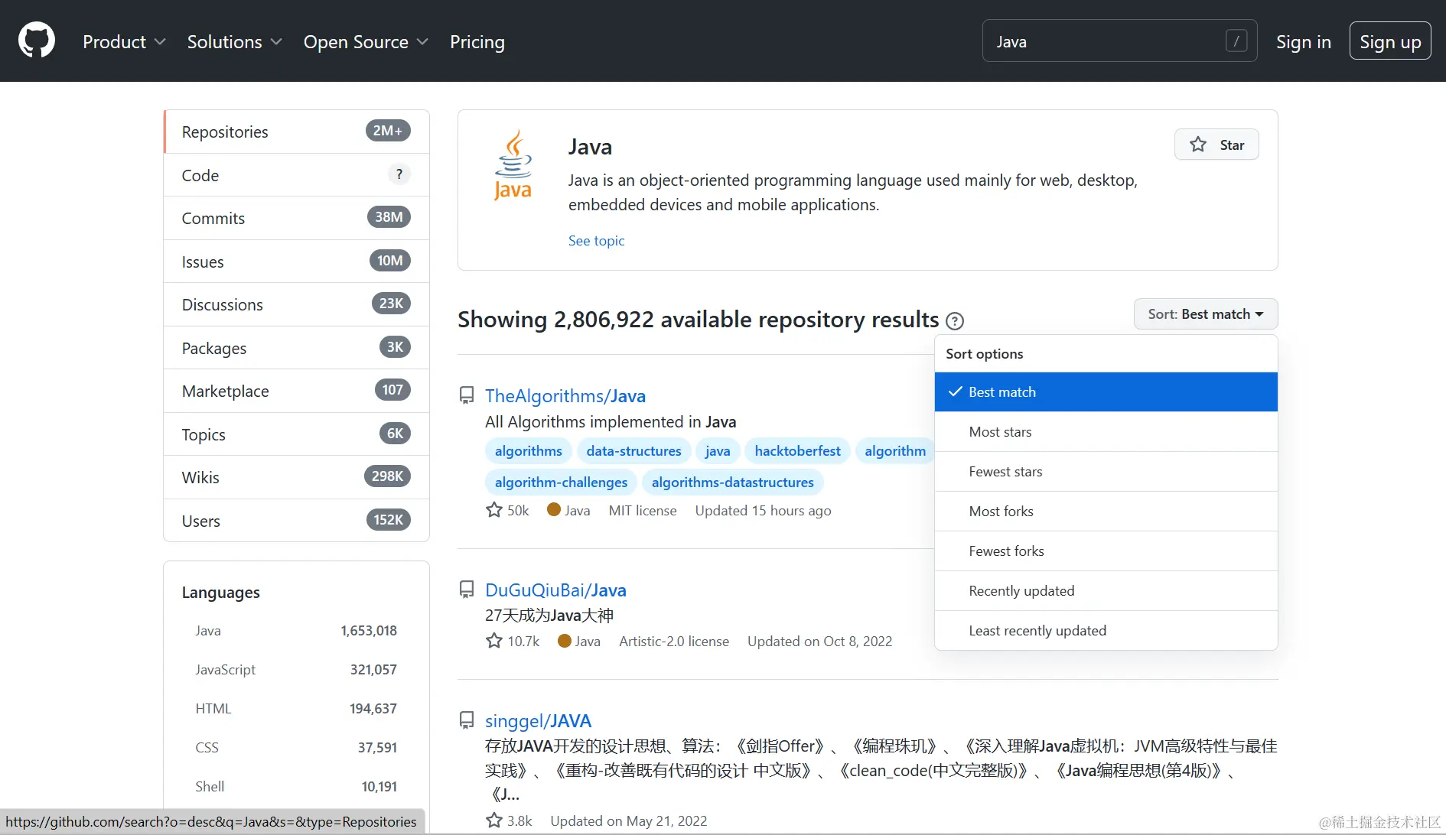Image resolution: width=1446 pixels, height=835 pixels.
Task: Click the hacktoberfest topic tag
Action: [797, 451]
